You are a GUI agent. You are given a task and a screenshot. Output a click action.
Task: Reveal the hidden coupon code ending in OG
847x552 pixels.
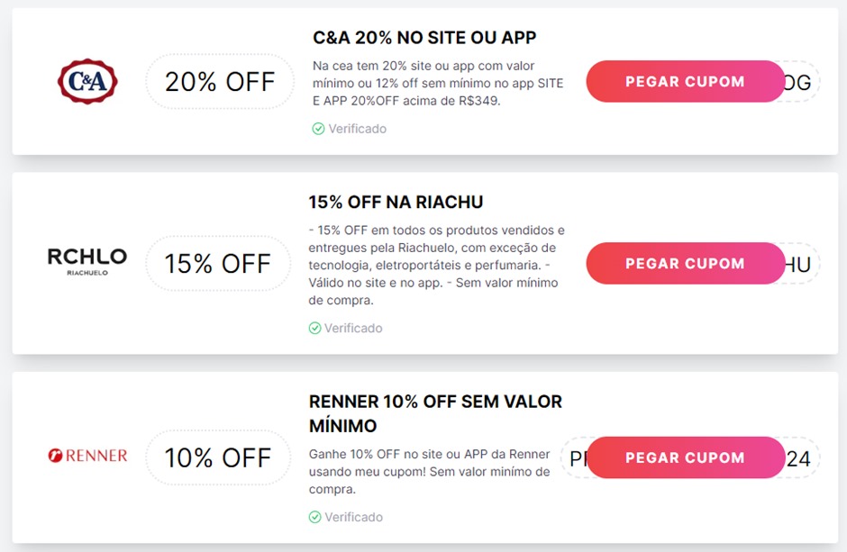pyautogui.click(x=686, y=82)
